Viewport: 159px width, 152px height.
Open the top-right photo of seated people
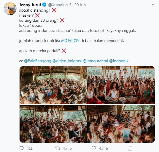click(x=121, y=85)
